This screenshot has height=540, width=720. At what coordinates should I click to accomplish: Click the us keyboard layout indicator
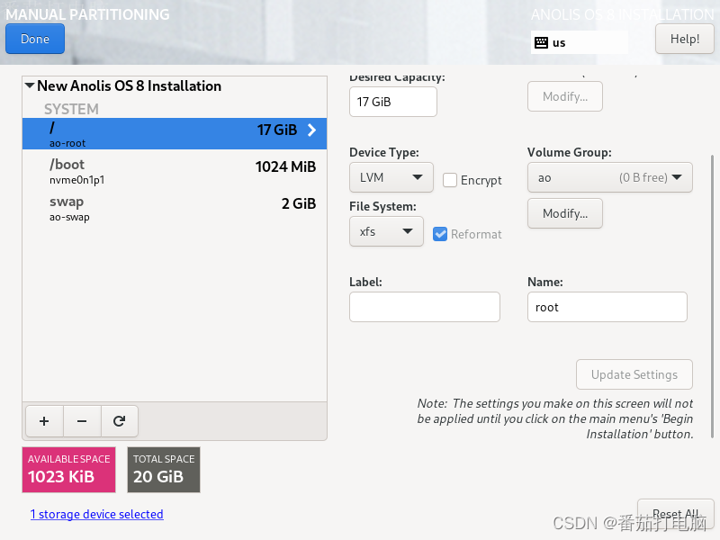click(x=580, y=42)
